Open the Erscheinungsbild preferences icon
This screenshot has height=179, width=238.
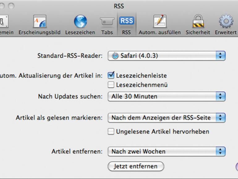pyautogui.click(x=40, y=21)
